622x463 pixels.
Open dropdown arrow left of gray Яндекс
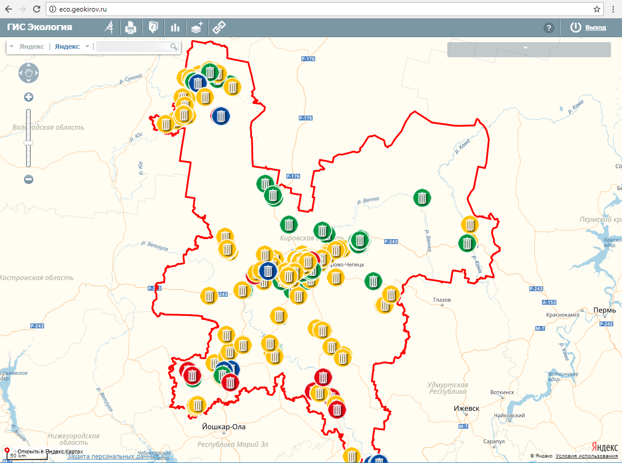pos(12,47)
